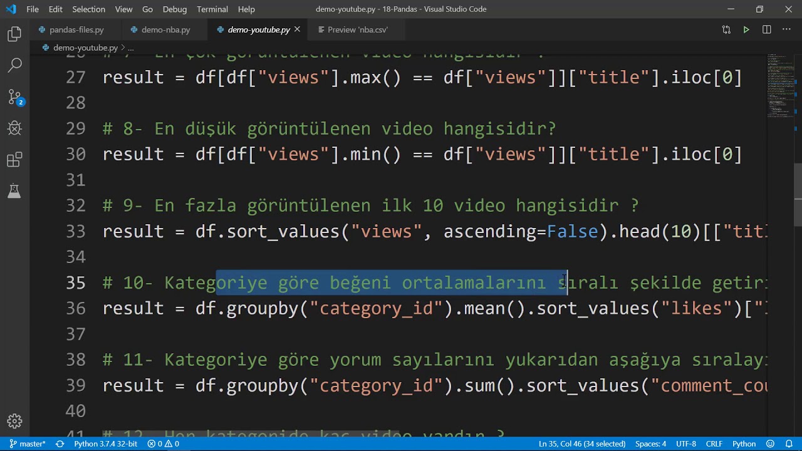Open notifications bell in status bar

tap(788, 443)
